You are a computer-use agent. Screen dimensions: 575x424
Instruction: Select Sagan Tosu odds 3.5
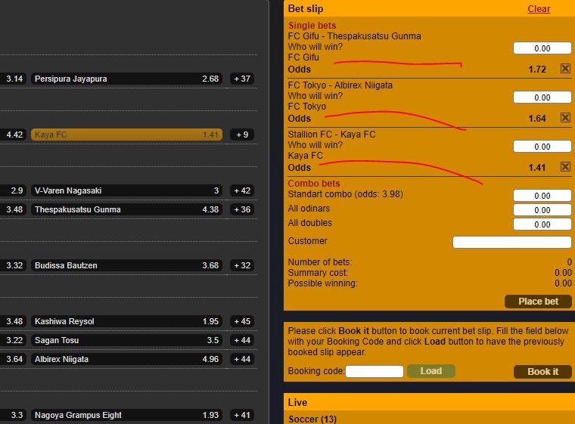click(x=126, y=340)
